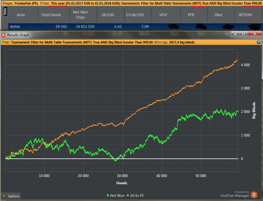Minimize the Results Graph window
Viewport: 263px width, 201px height.
click(235, 34)
